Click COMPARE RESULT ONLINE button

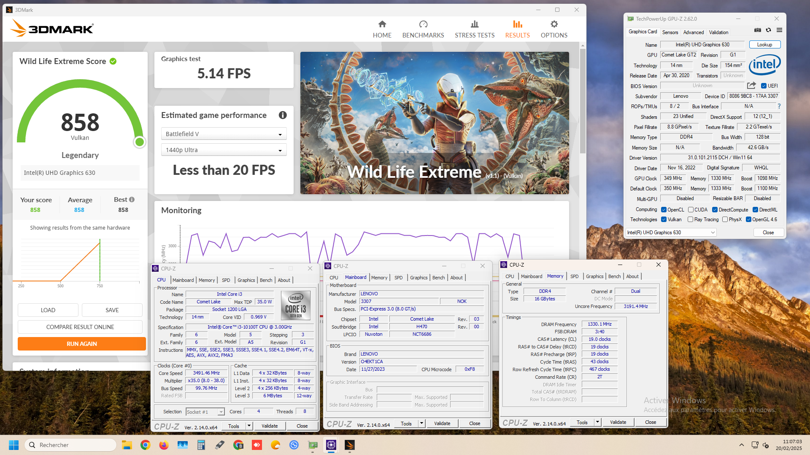[x=80, y=327]
